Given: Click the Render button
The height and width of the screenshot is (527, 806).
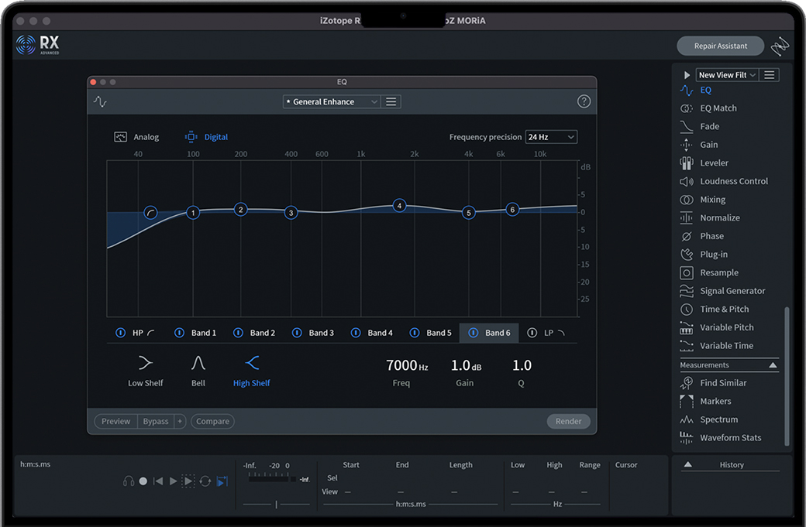Looking at the screenshot, I should point(568,422).
